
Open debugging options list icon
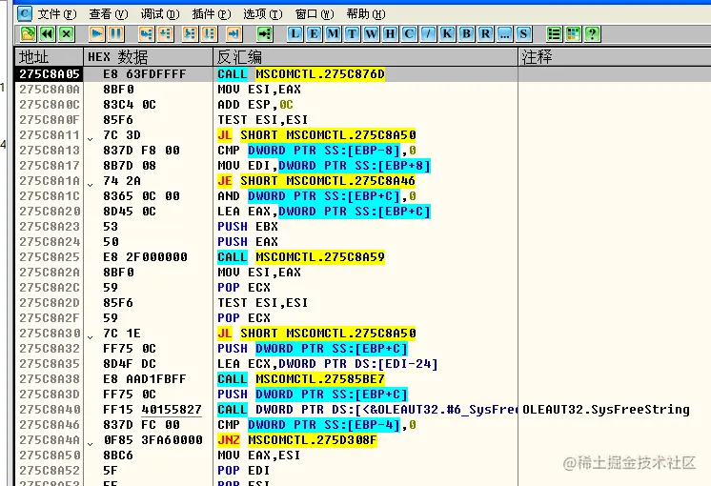[554, 34]
